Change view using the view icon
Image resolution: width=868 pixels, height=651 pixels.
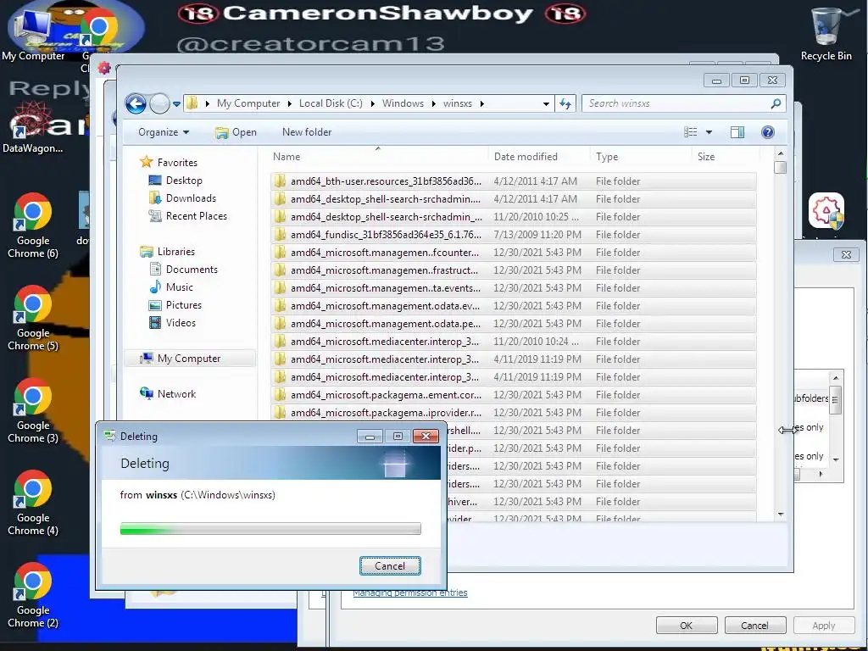[x=690, y=132]
